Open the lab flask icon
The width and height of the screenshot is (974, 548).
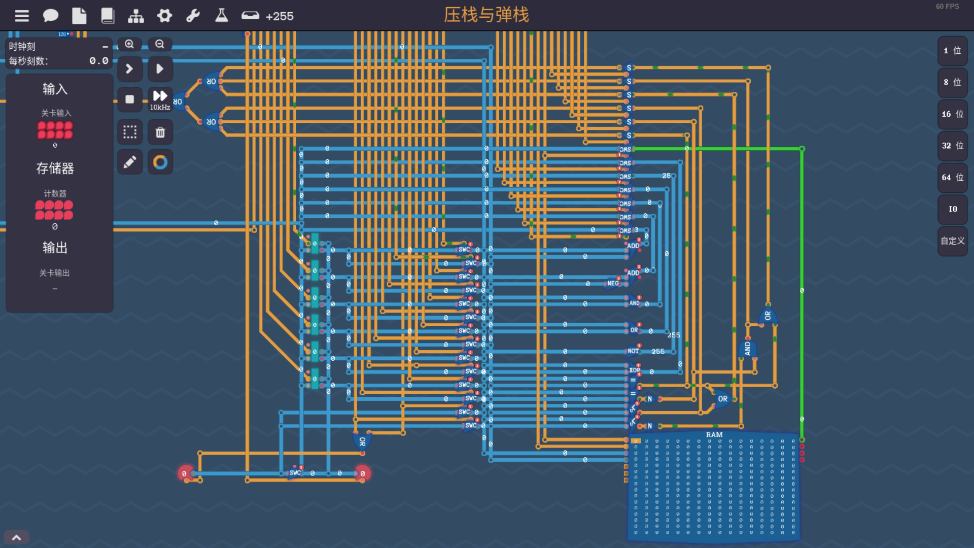(x=221, y=16)
